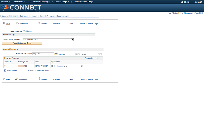Click the Add Learner link text
Image resolution: width=204 pixels, height=114 pixels.
[12, 70]
